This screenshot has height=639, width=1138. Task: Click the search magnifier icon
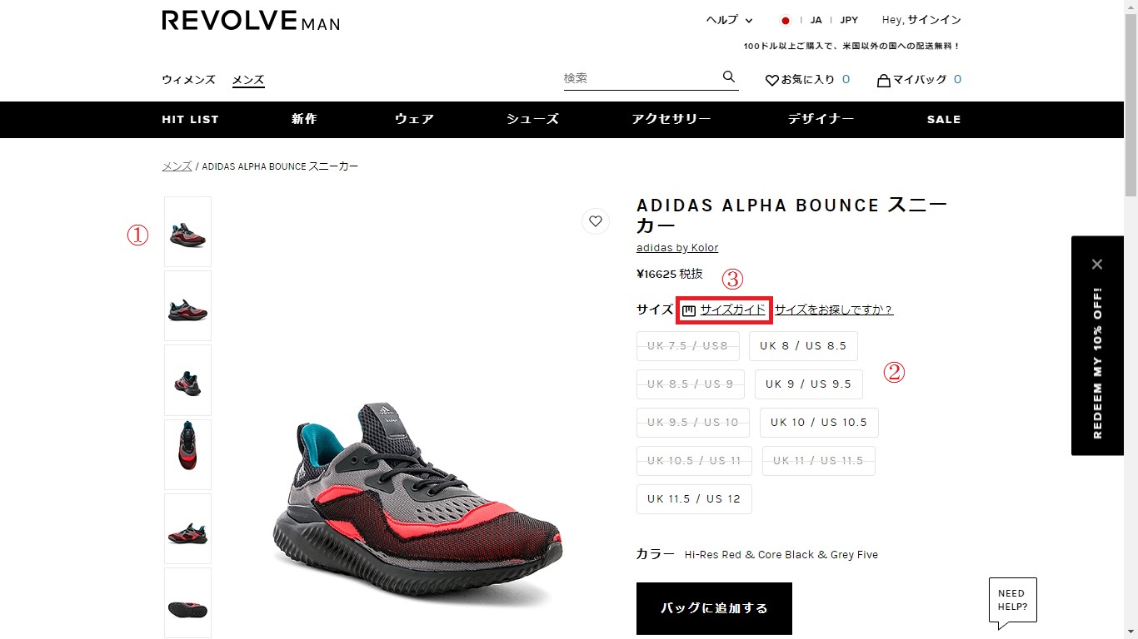729,77
